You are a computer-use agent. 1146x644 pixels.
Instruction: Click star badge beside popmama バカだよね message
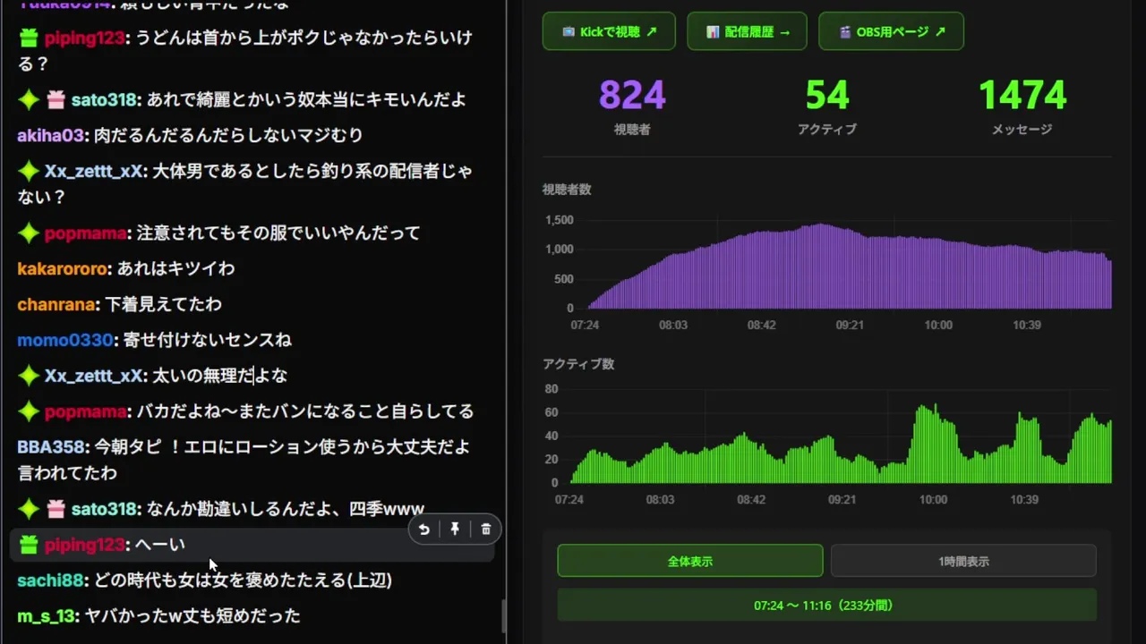29,411
